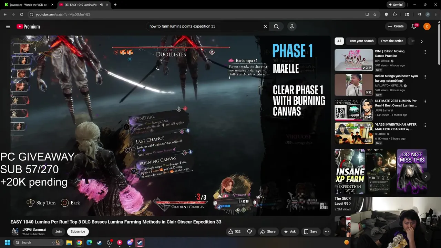Image resolution: width=441 pixels, height=248 pixels.
Task: Bookmark this page with star icon
Action: coord(375,14)
